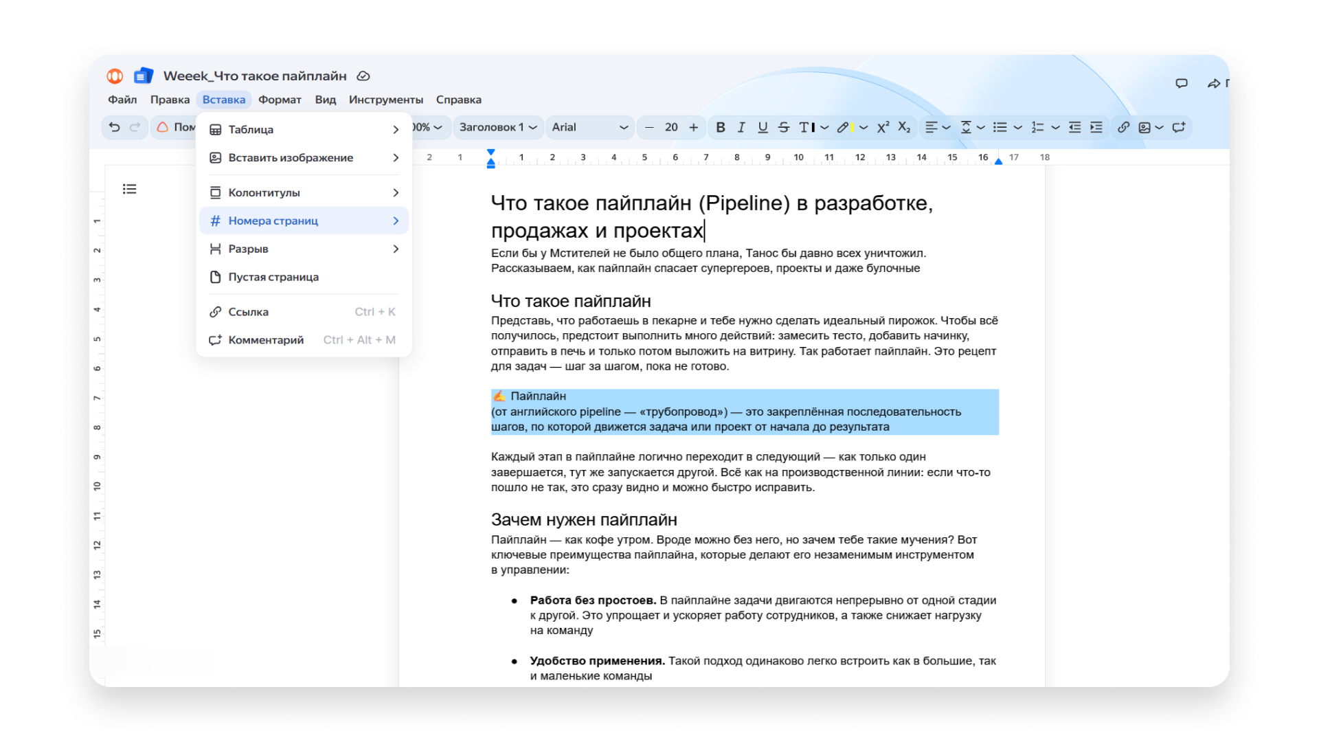Open the Arial font dropdown
Screen dimensions: 1319x742
click(589, 127)
